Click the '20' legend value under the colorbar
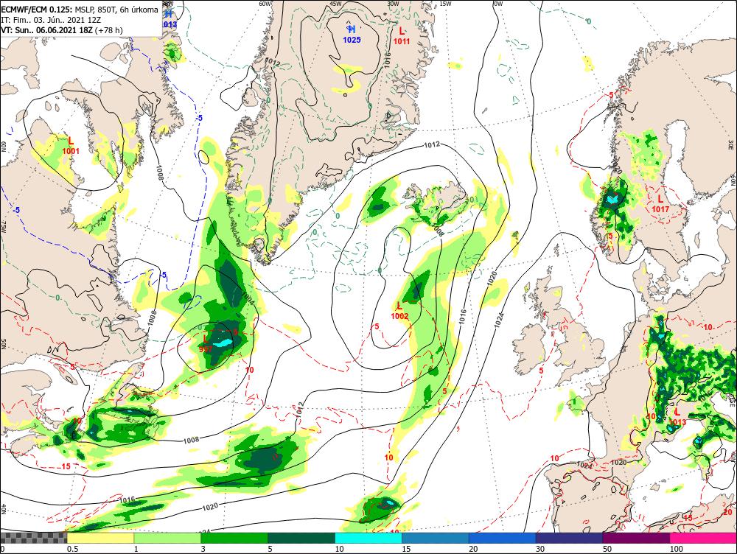This screenshot has width=737, height=554. coord(473,549)
